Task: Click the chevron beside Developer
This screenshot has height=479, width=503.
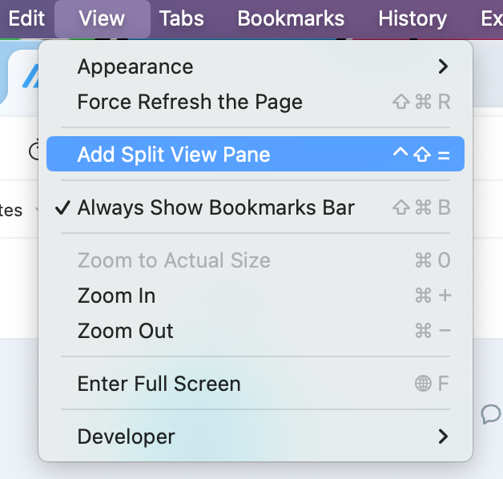Action: click(x=443, y=437)
